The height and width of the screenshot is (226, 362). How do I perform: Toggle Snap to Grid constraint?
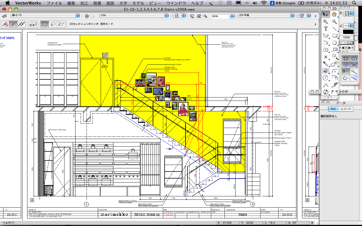point(346,58)
